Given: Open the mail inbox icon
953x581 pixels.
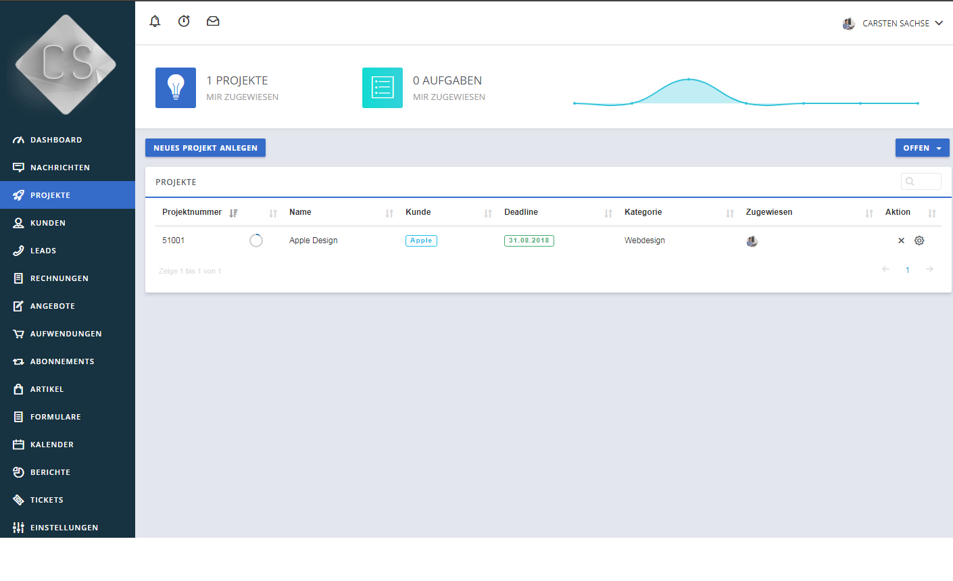Looking at the screenshot, I should [213, 22].
